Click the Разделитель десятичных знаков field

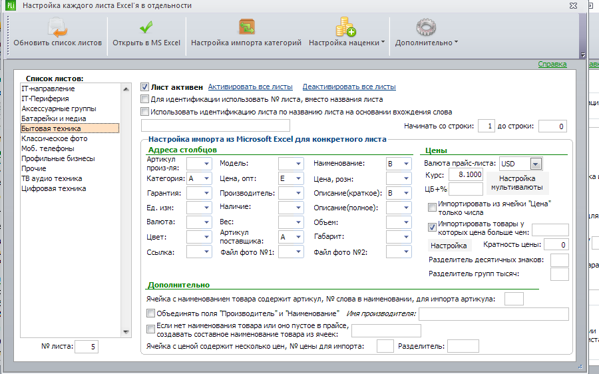pos(560,260)
